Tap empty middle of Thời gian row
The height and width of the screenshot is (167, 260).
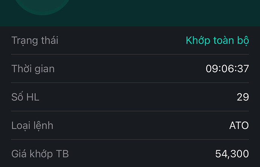[130, 69]
